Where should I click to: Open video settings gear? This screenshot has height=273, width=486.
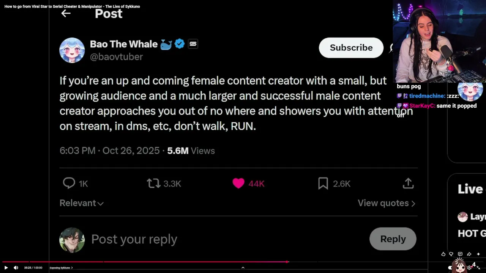pyautogui.click(x=469, y=268)
